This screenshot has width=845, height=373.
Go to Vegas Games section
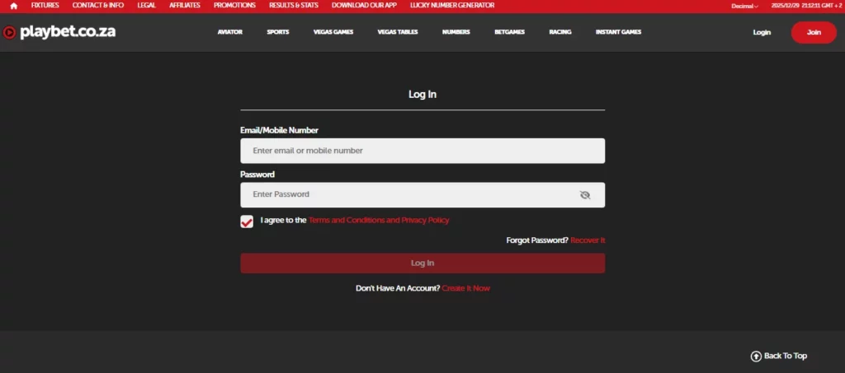tap(333, 32)
